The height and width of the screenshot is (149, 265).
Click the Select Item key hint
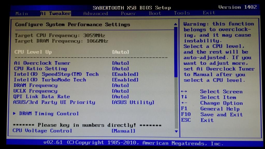209,97
